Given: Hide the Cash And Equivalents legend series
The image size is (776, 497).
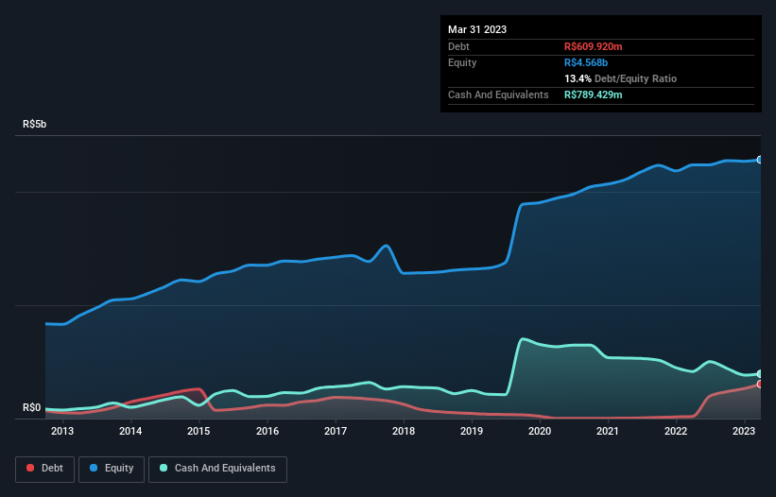Looking at the screenshot, I should pos(217,469).
